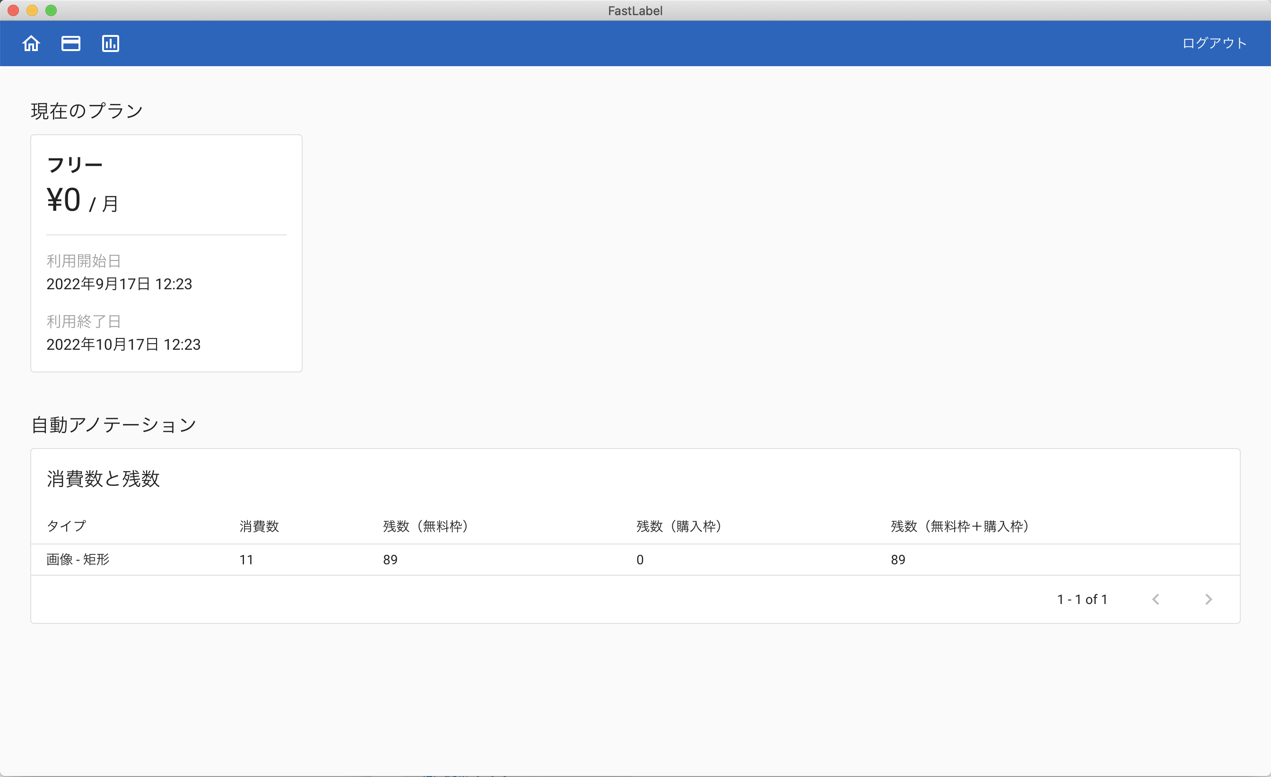This screenshot has height=777, width=1271.
Task: Click the タイプ column header
Action: pos(67,526)
